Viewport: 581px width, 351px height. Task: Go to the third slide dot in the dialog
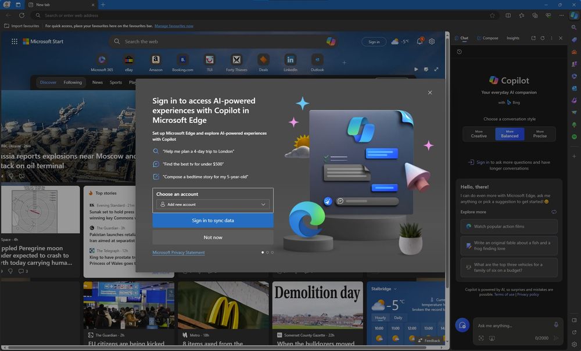tap(272, 252)
